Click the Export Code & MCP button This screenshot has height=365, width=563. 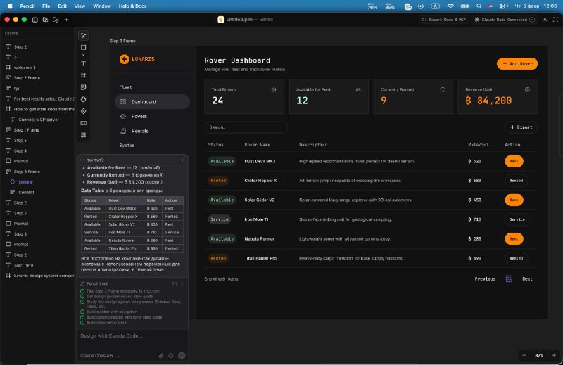444,20
